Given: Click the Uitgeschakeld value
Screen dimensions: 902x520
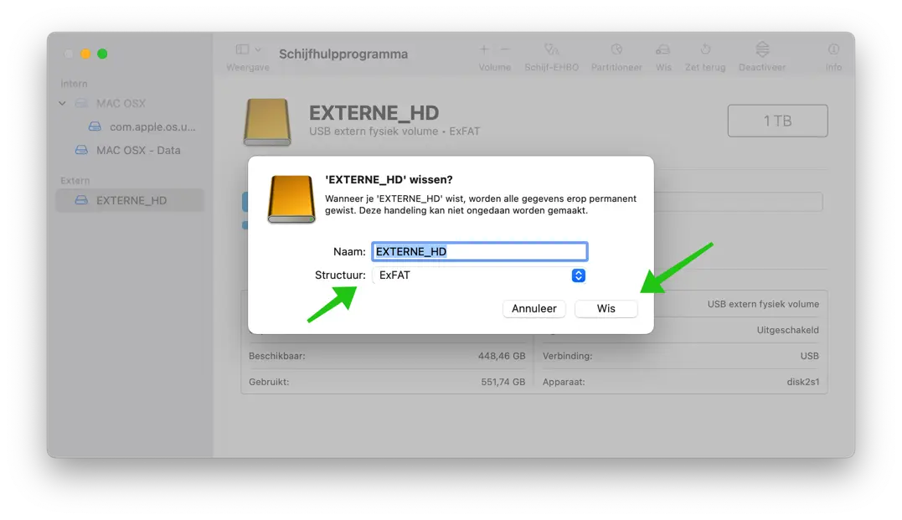Looking at the screenshot, I should 787,330.
